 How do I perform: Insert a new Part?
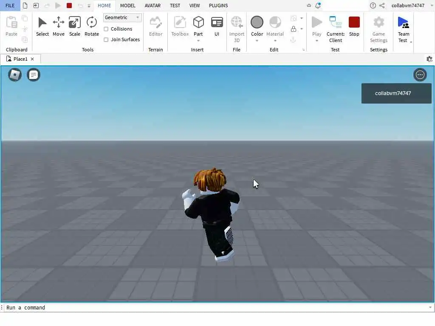tap(198, 25)
